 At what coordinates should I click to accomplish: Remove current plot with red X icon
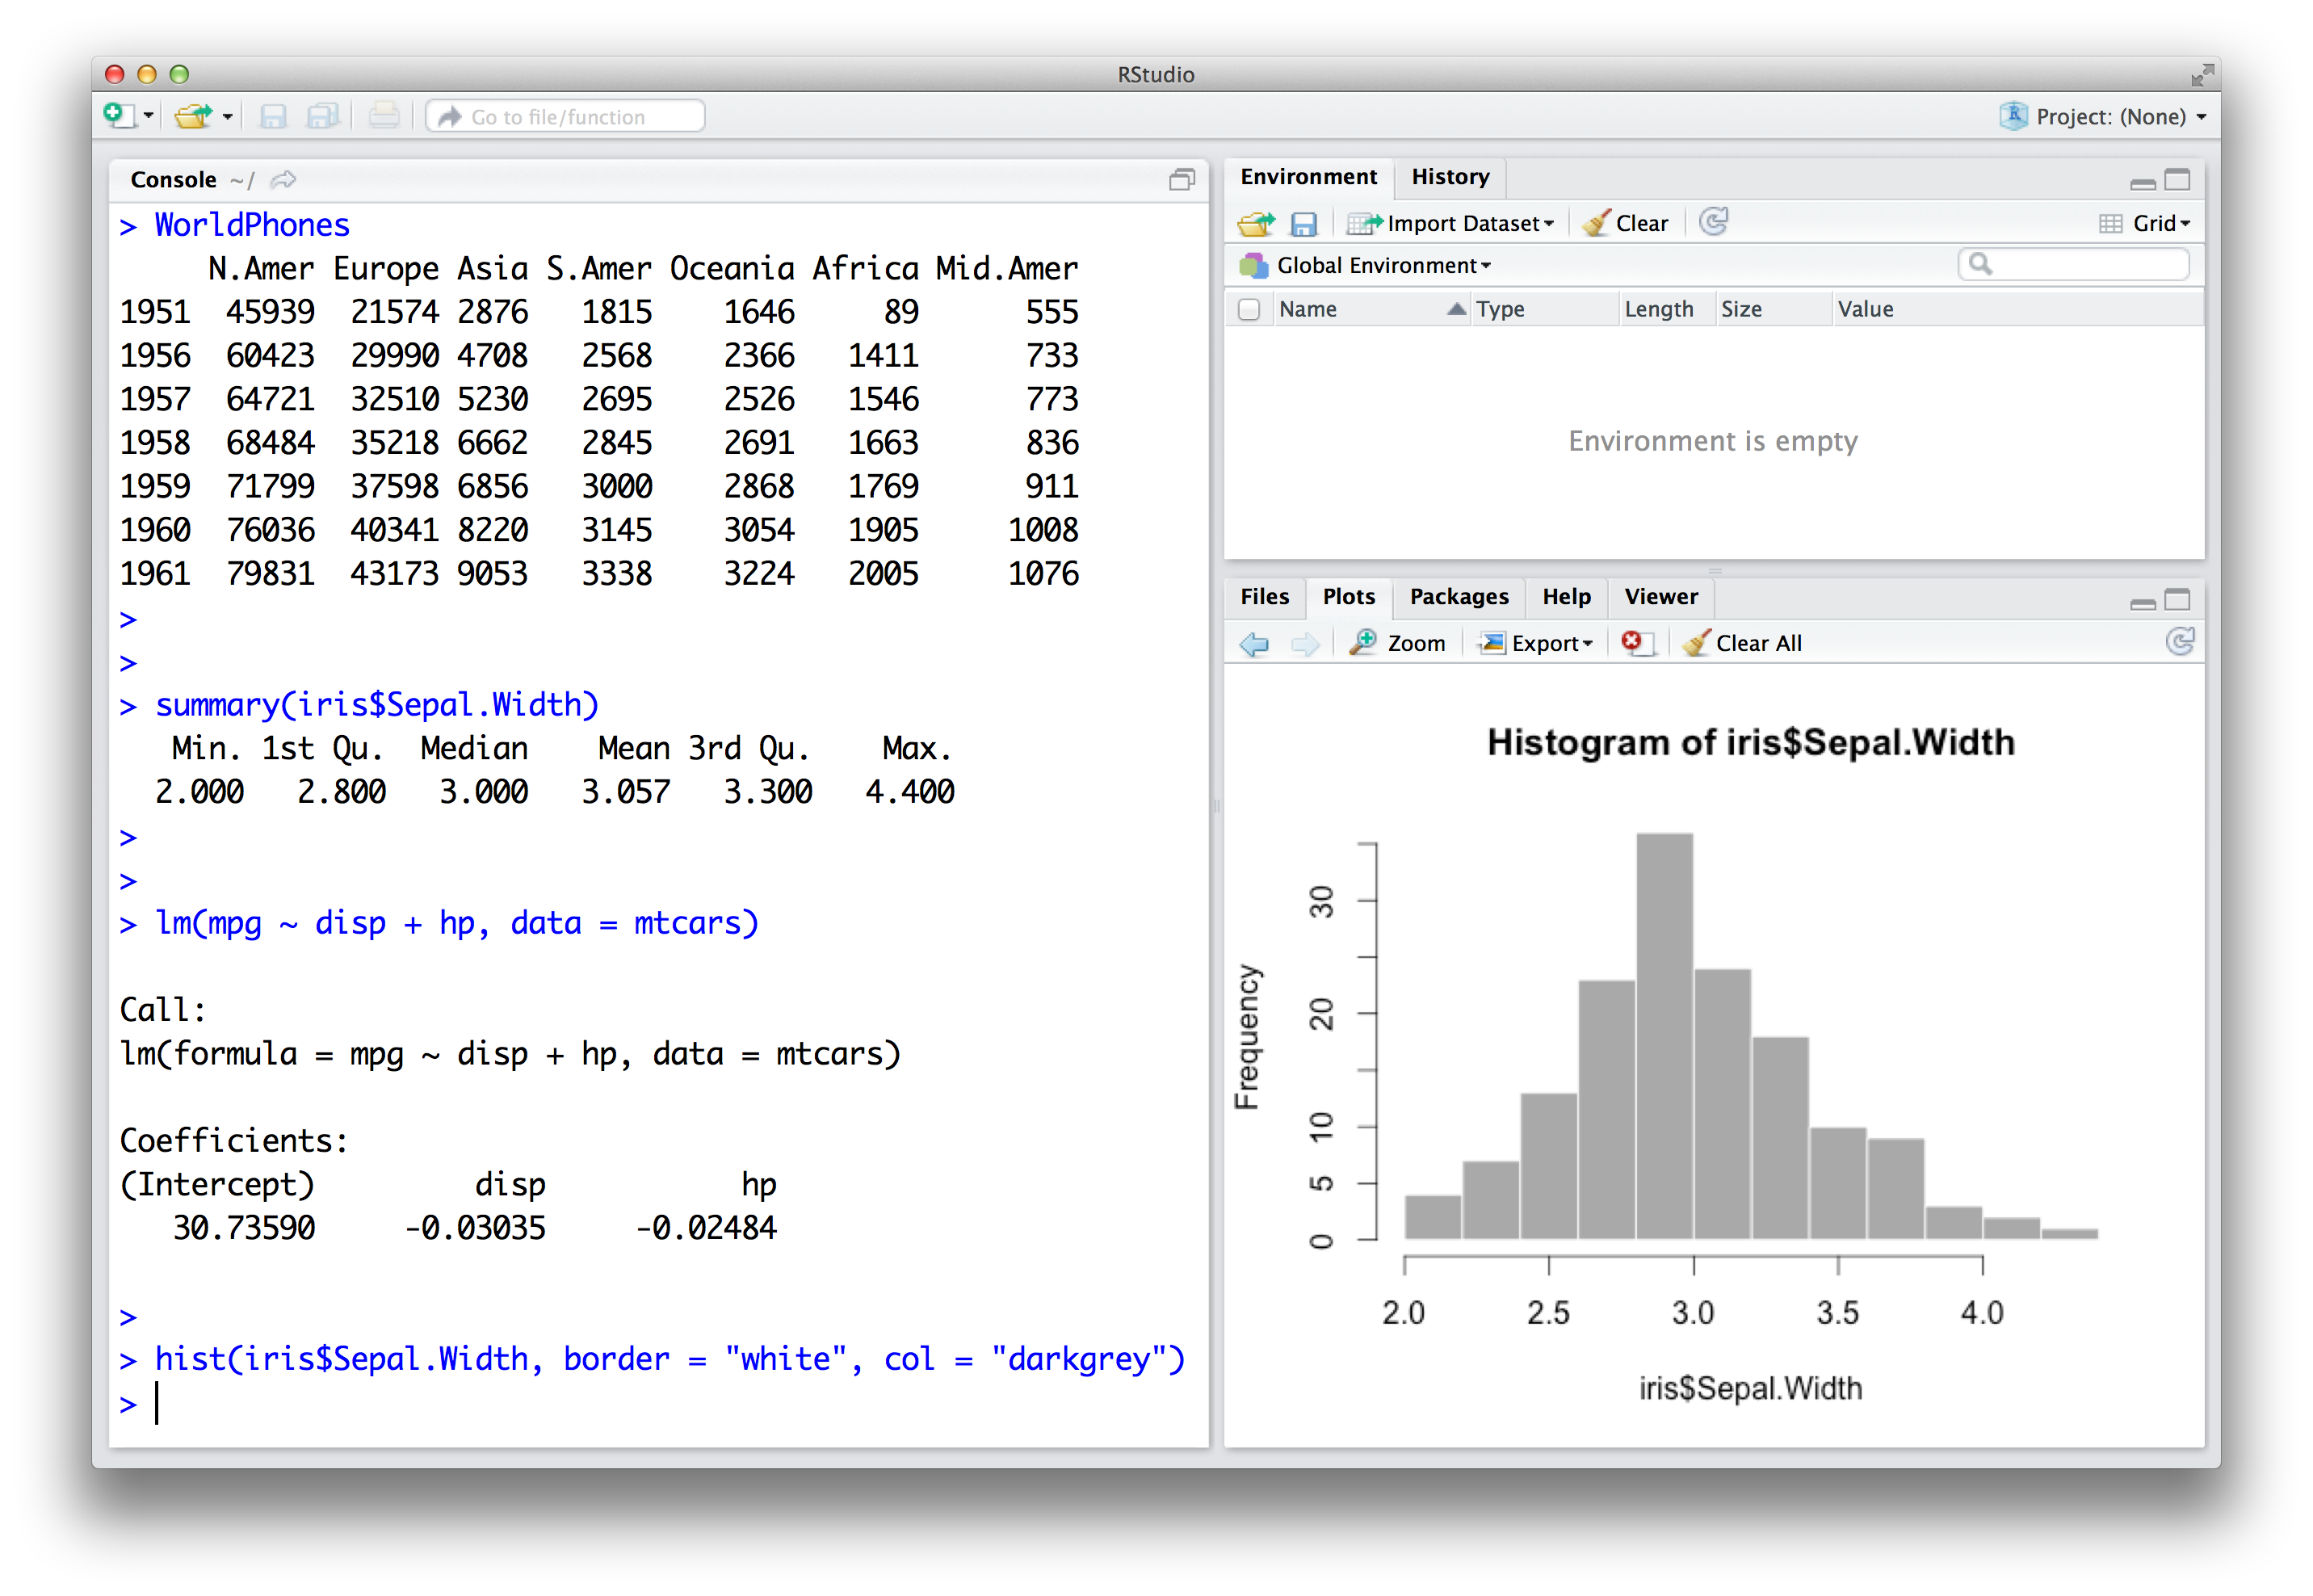click(x=1635, y=643)
